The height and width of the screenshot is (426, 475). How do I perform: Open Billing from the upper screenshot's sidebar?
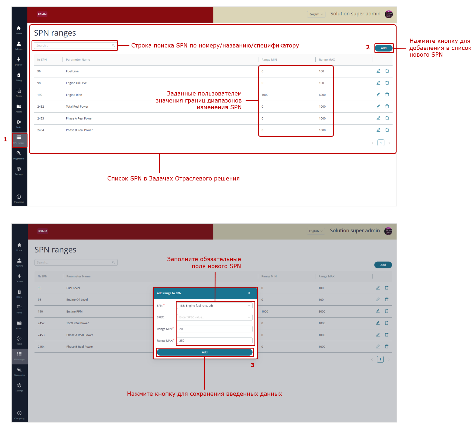click(19, 76)
